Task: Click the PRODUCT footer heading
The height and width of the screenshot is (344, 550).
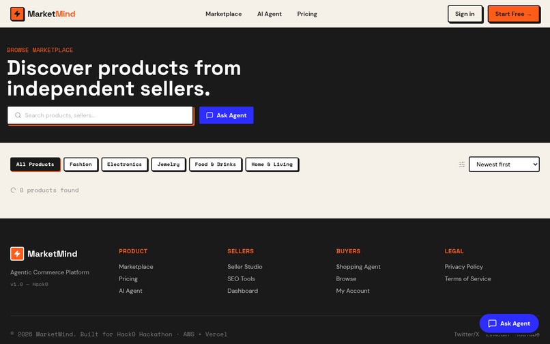Action: click(133, 251)
